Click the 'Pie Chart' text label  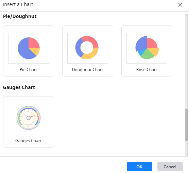pyautogui.click(x=29, y=70)
